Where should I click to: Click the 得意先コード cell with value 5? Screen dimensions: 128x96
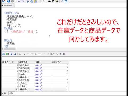[x=10, y=74]
